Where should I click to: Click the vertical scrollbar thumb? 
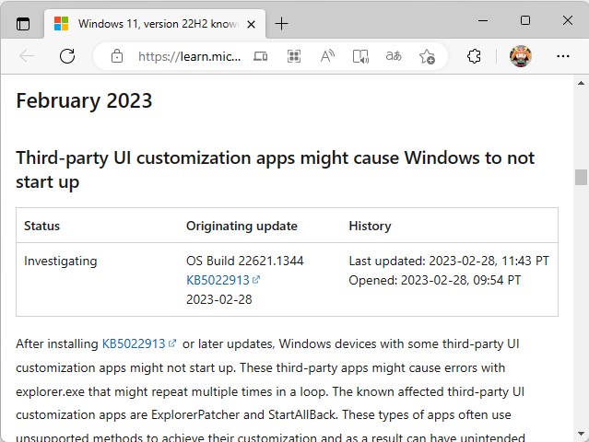581,177
